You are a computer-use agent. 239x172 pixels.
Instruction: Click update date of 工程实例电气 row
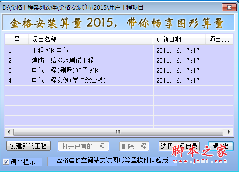tap(180, 51)
